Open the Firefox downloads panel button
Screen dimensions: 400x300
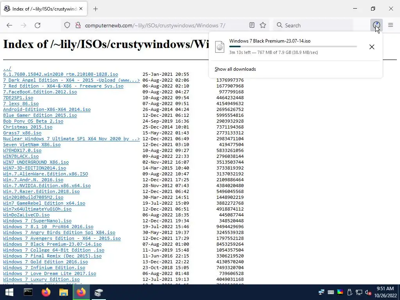[376, 25]
